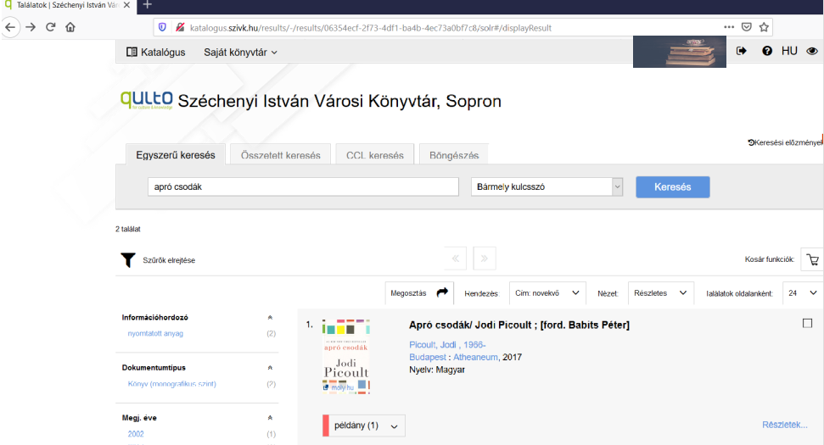Collapse the Dokumentumtípus filter section

[x=270, y=368]
